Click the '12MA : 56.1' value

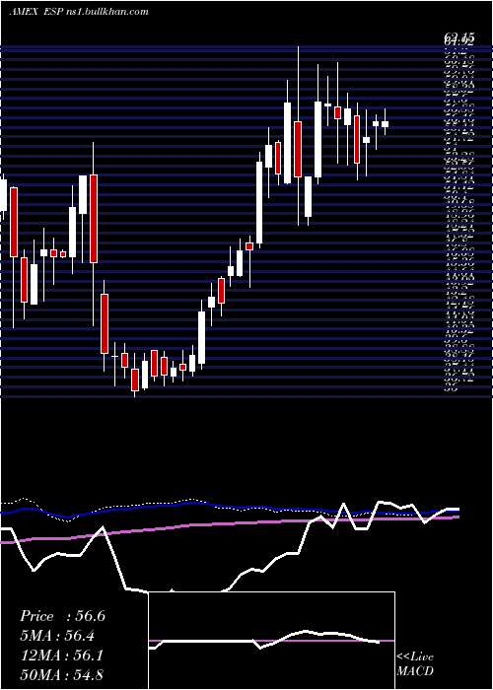[x=61, y=655]
